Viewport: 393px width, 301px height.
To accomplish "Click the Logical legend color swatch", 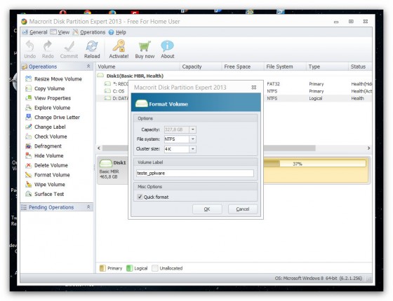I will pyautogui.click(x=129, y=268).
